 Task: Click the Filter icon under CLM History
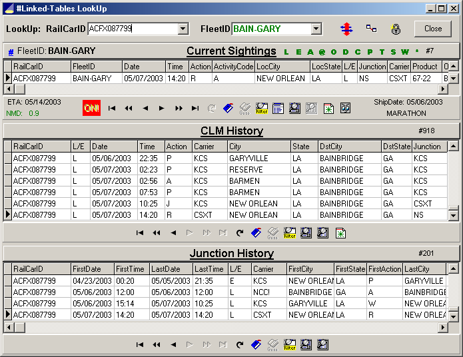pos(290,232)
